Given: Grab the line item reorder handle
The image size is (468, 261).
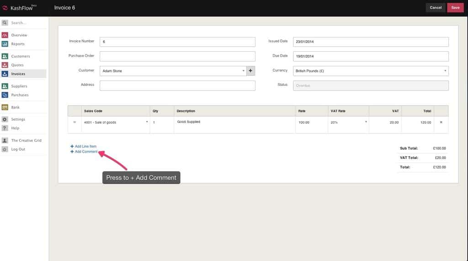Looking at the screenshot, I should 74,123.
